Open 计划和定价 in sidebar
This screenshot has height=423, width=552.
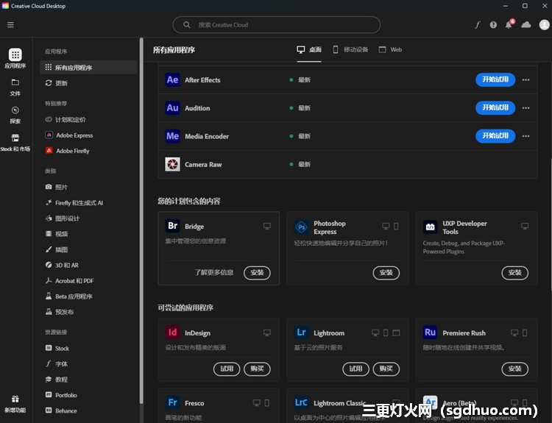point(66,120)
